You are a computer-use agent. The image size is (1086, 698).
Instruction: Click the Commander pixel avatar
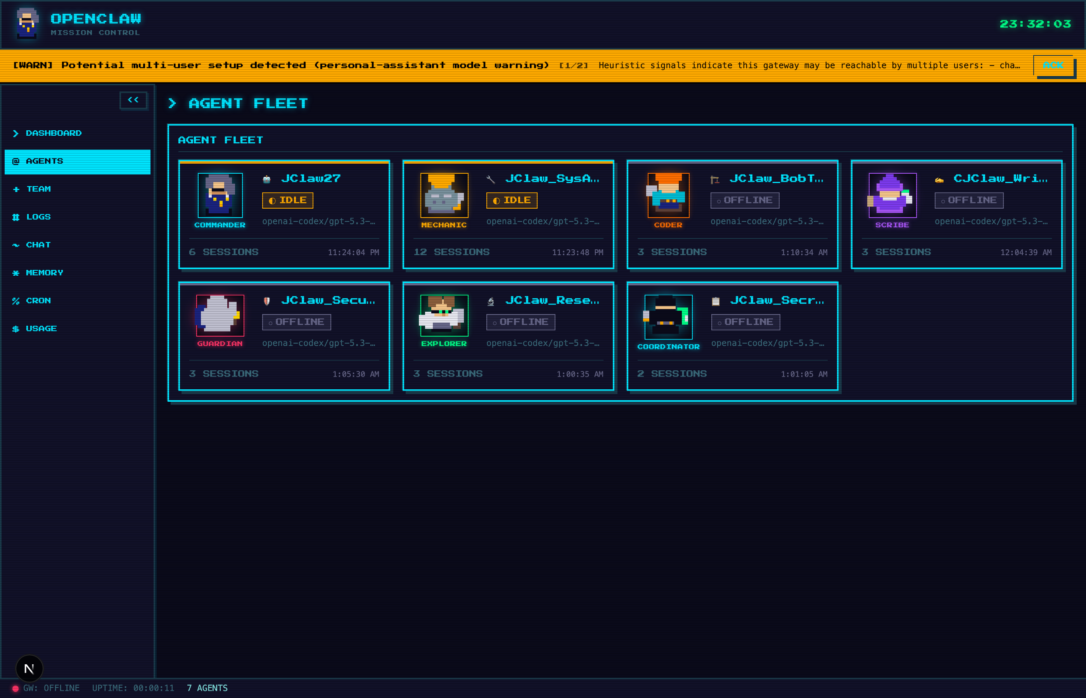(x=220, y=195)
